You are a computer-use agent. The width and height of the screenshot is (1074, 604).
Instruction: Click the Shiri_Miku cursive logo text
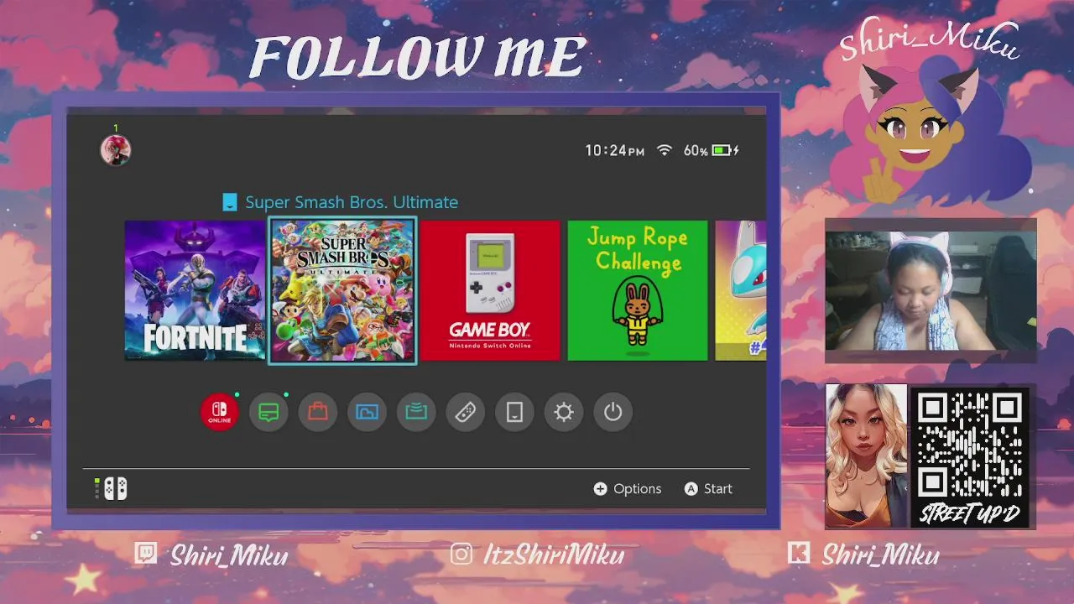click(x=930, y=39)
